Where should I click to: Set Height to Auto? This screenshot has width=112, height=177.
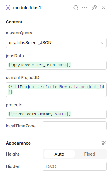point(59,154)
